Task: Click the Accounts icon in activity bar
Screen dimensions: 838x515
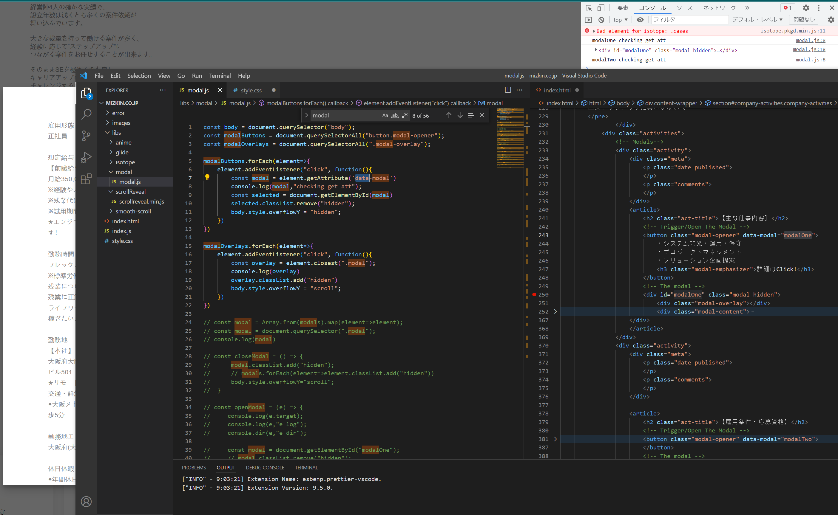Action: (x=86, y=501)
